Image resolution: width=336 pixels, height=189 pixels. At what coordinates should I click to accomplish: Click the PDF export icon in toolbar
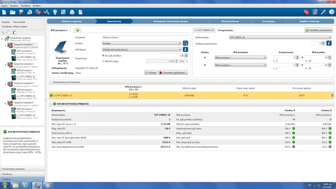pos(80,12)
